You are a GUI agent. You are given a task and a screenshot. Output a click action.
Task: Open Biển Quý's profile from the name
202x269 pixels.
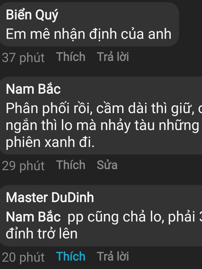(x=32, y=15)
